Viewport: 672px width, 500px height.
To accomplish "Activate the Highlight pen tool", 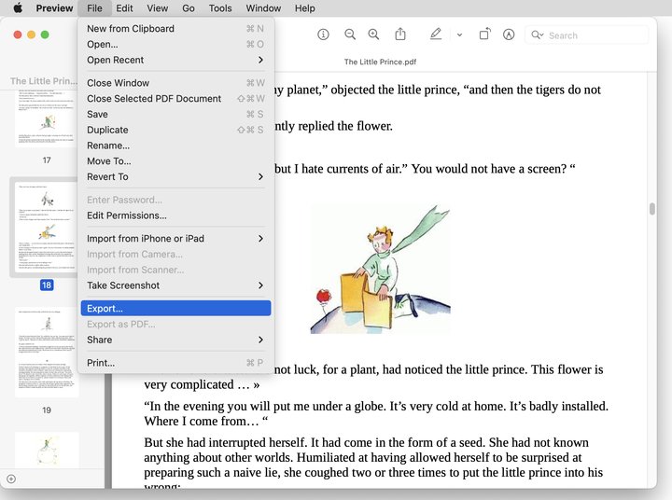I will [x=436, y=34].
